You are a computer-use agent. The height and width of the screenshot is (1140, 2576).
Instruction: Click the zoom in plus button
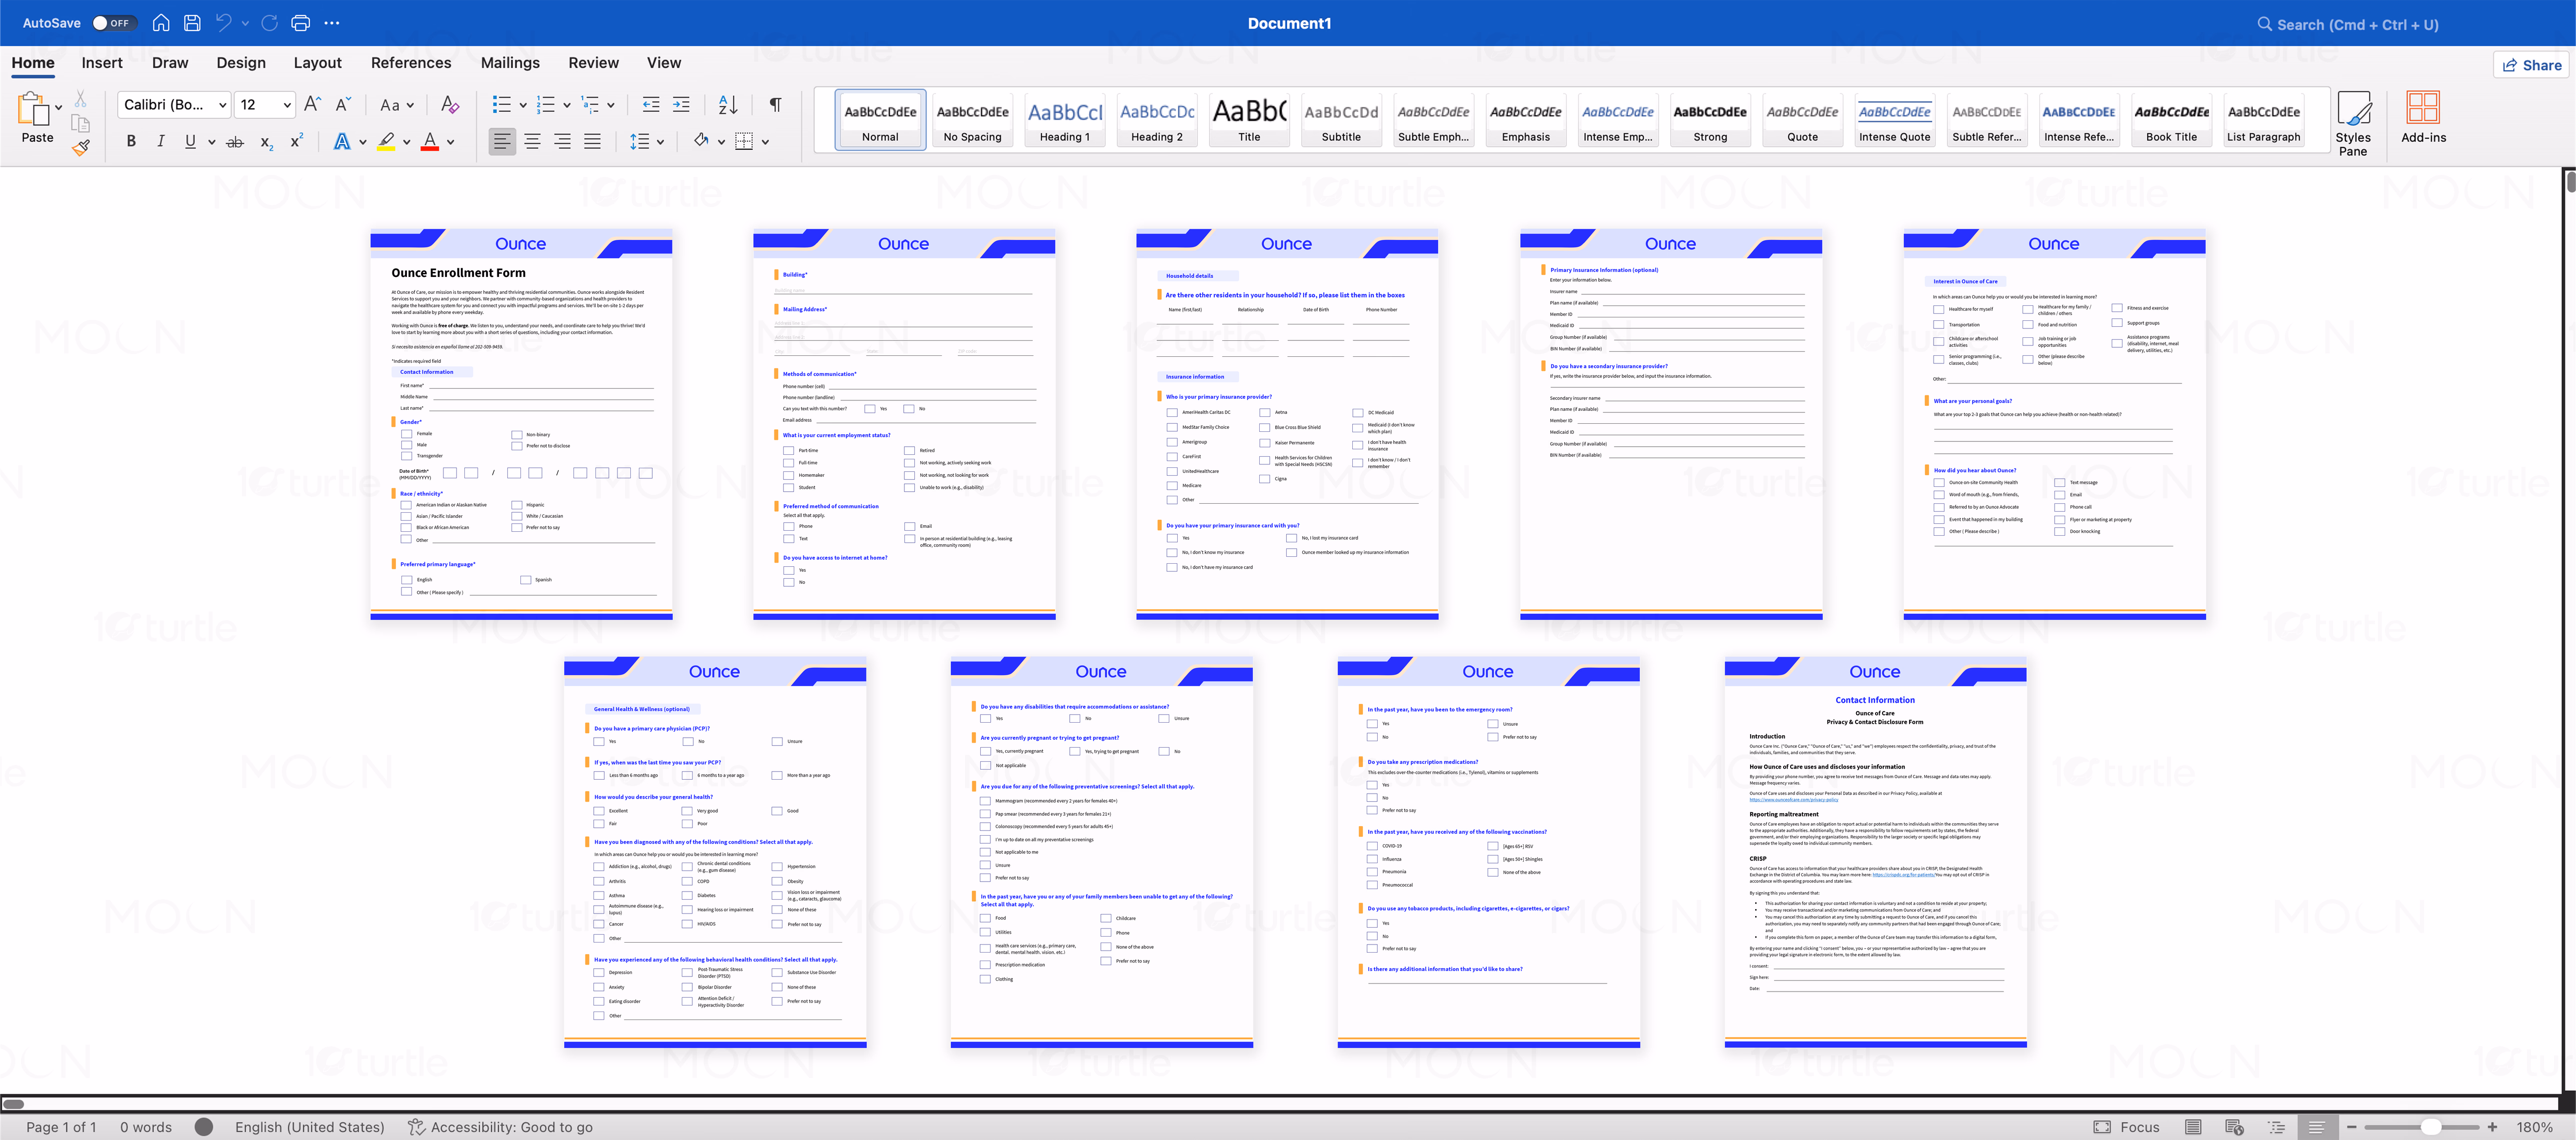pyautogui.click(x=2492, y=1127)
